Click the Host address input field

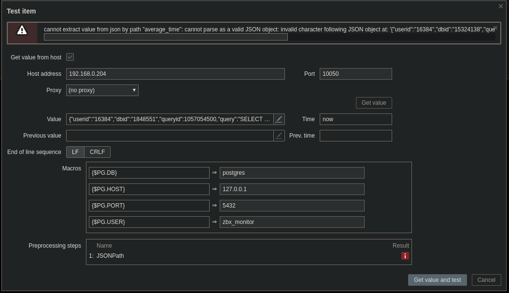(x=175, y=74)
